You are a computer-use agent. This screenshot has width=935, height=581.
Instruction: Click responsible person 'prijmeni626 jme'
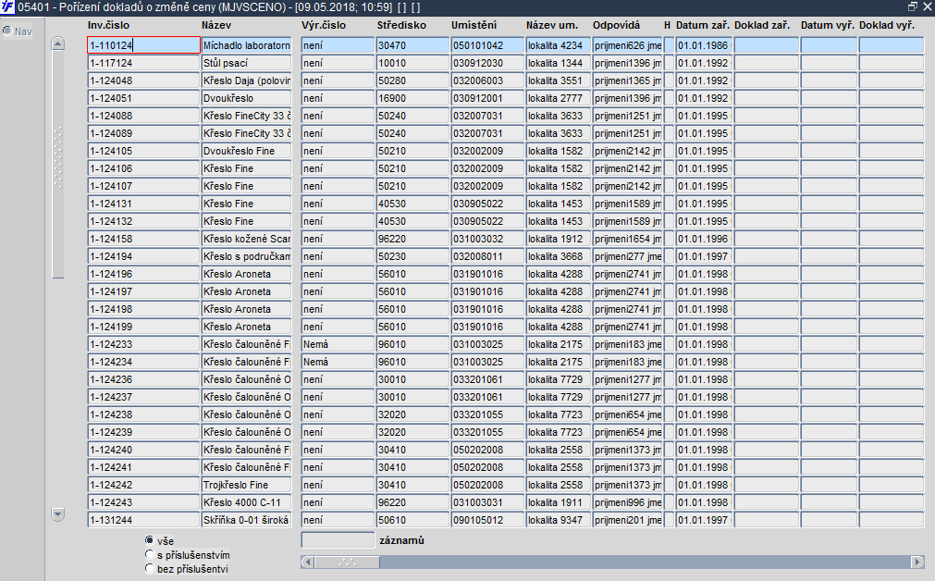click(x=627, y=45)
